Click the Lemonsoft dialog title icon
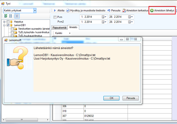 (x=6, y=40)
